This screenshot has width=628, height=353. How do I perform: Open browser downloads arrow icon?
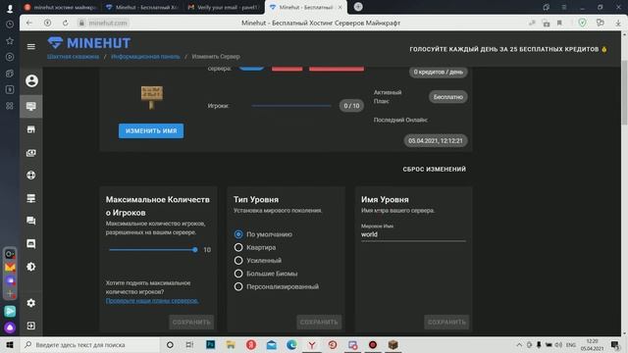click(x=618, y=24)
